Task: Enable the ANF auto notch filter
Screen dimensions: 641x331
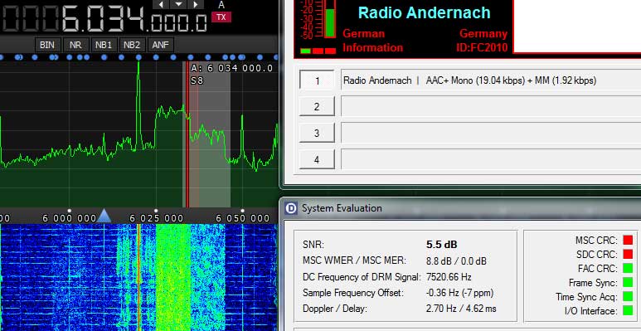Action: 160,45
